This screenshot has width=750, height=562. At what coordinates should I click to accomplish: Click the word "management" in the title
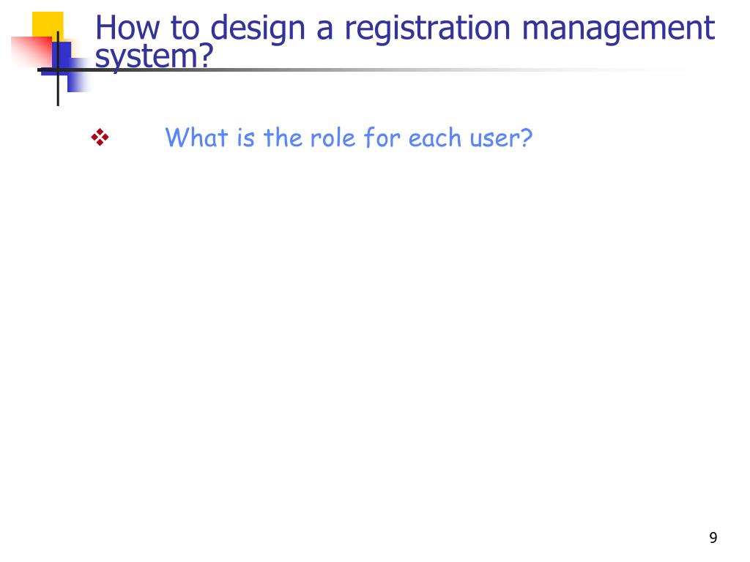[618, 29]
